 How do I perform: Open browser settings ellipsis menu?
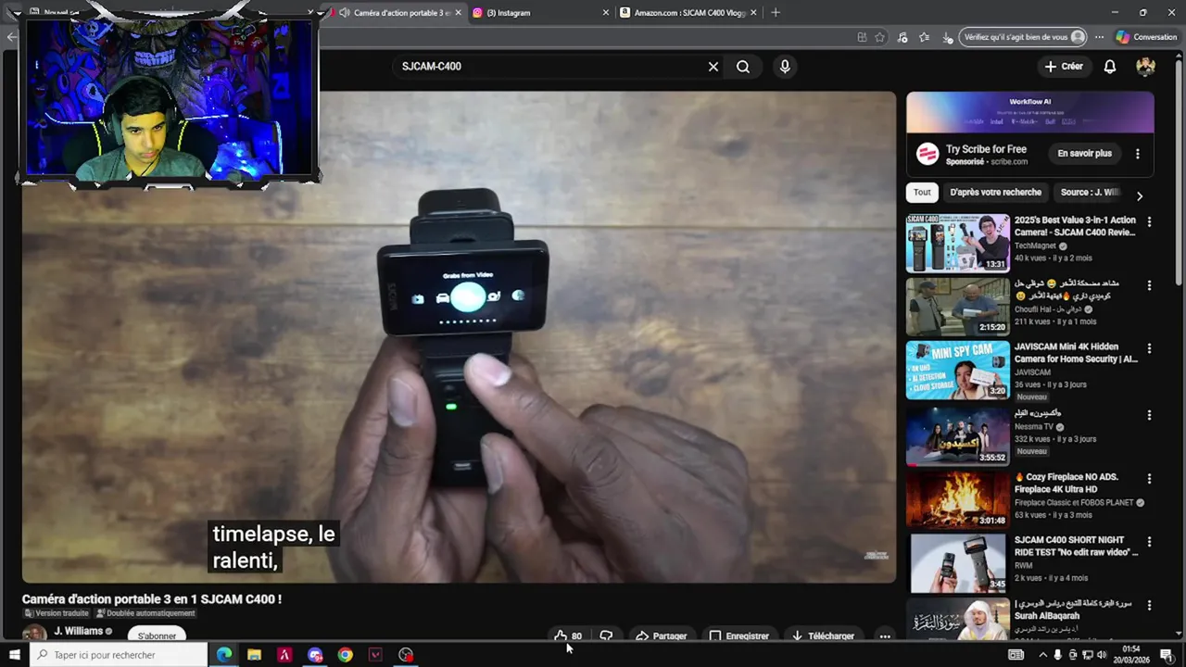1099,37
